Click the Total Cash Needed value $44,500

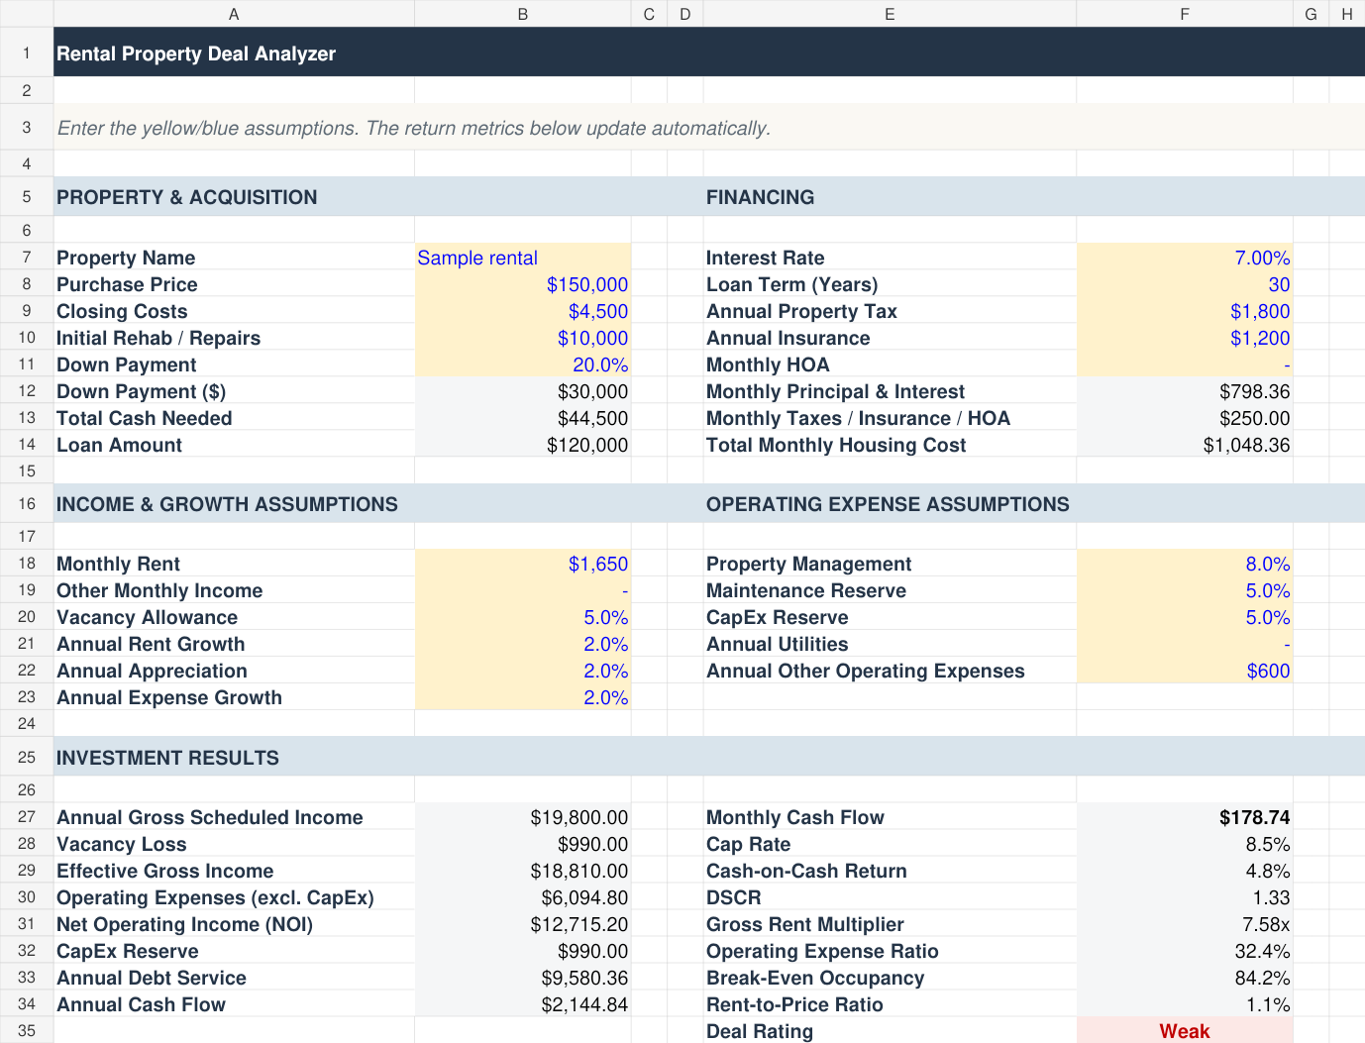pyautogui.click(x=522, y=418)
